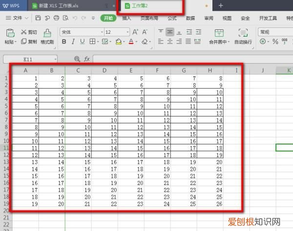Click the redo arrow icon

coord(84,18)
